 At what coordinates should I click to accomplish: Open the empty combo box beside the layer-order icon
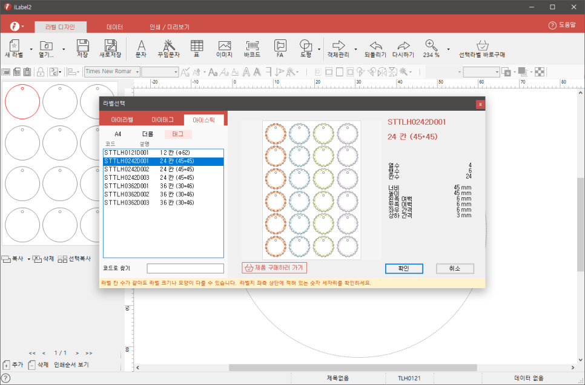point(481,71)
